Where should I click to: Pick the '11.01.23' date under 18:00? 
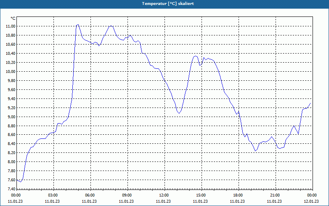coord(237,201)
